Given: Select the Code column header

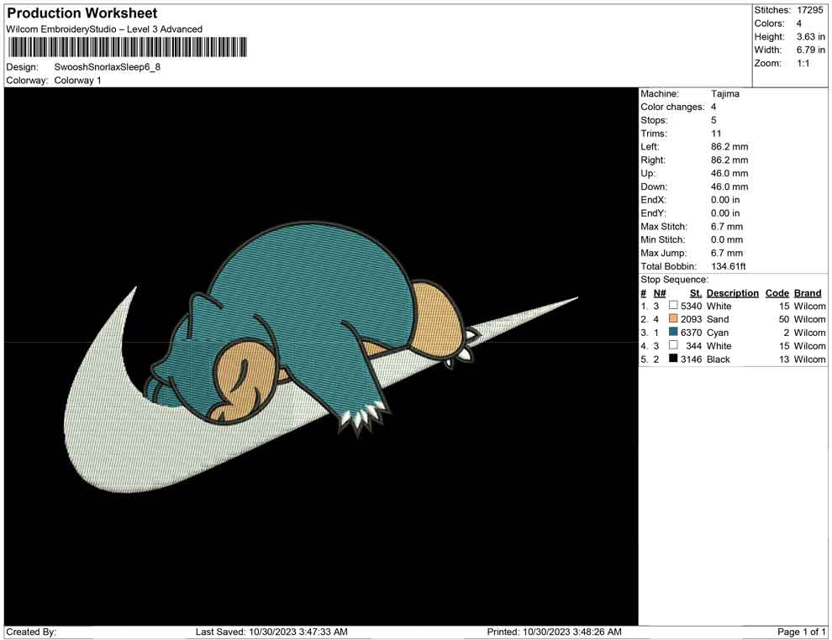Looking at the screenshot, I should (777, 293).
